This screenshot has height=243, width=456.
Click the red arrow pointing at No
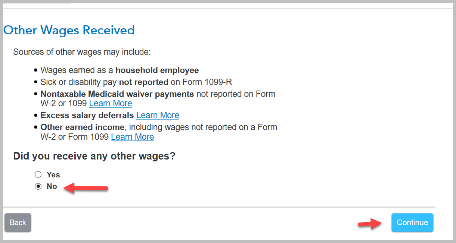pos(86,188)
